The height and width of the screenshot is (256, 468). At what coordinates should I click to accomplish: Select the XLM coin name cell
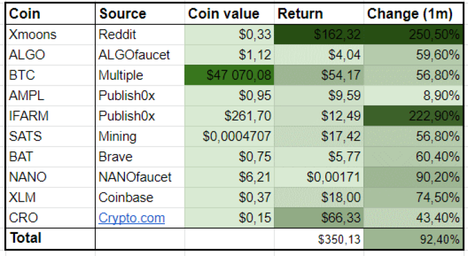click(x=50, y=197)
